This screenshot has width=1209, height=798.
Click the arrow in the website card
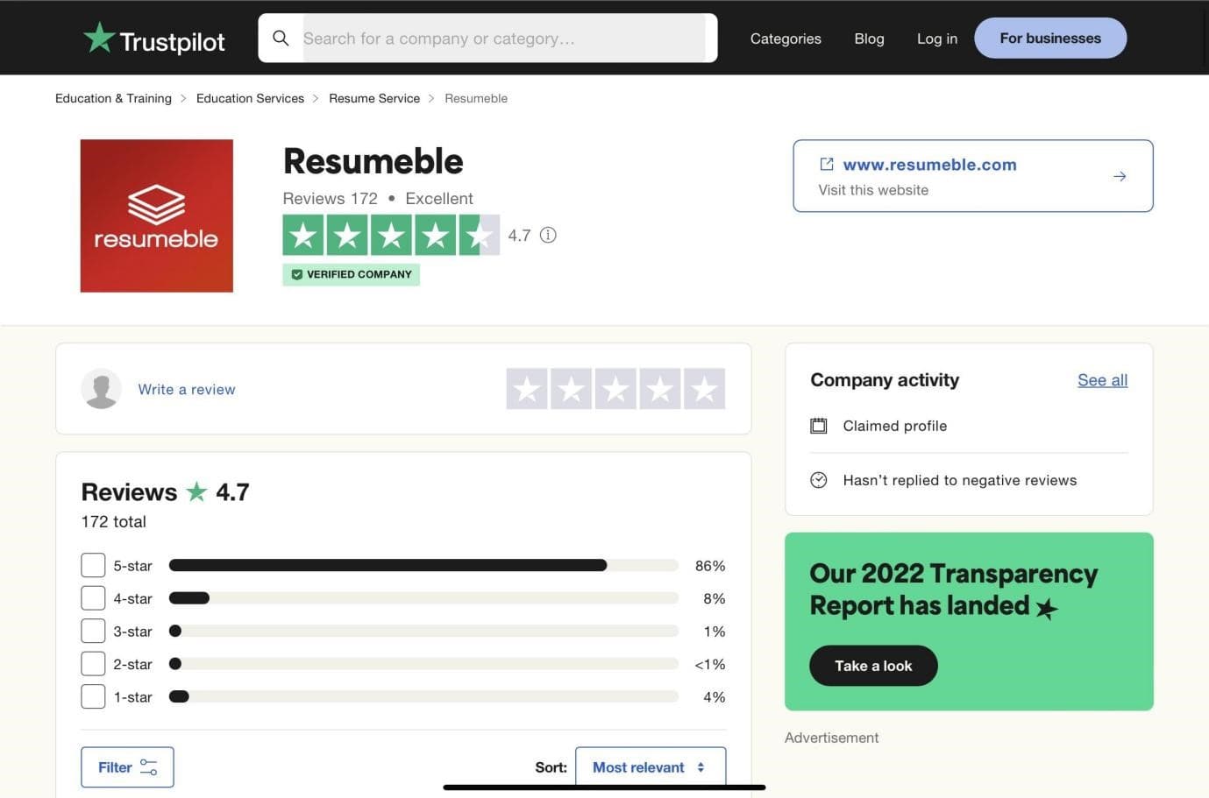(x=1120, y=176)
